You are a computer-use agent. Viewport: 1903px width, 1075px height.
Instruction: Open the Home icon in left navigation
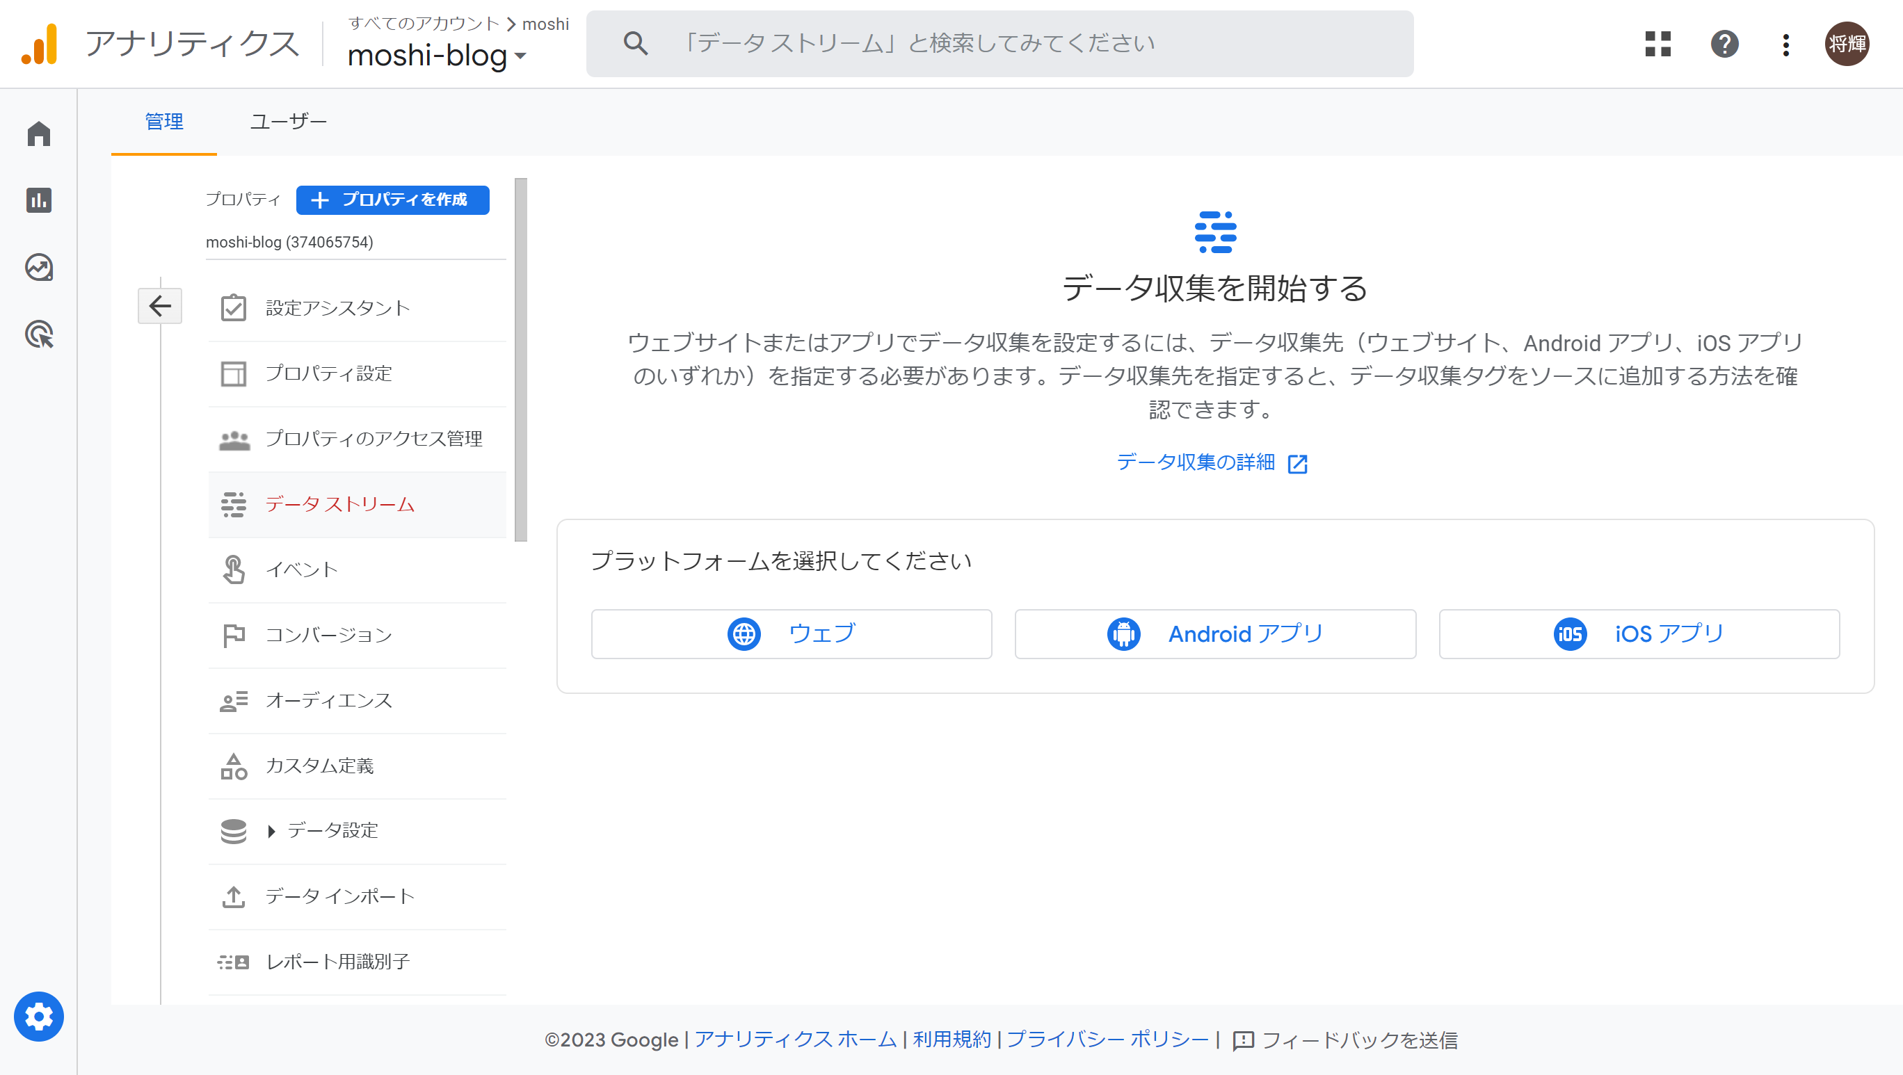coord(38,134)
